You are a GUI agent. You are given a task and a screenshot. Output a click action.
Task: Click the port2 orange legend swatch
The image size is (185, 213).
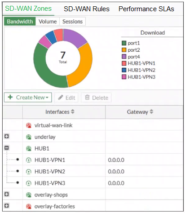[124, 50]
